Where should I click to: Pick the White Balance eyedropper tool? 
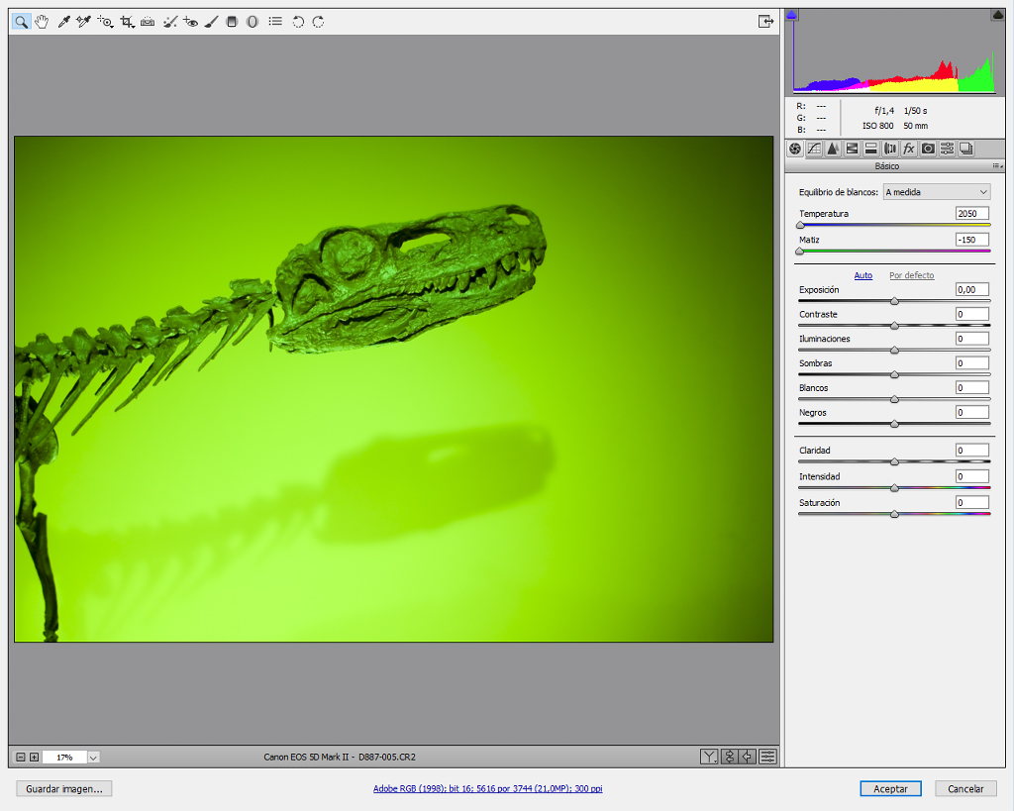(63, 22)
